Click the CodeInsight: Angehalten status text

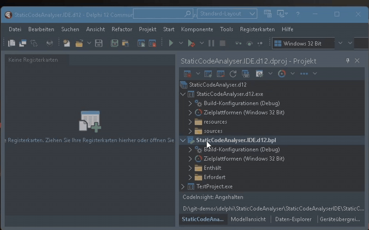tap(213, 197)
